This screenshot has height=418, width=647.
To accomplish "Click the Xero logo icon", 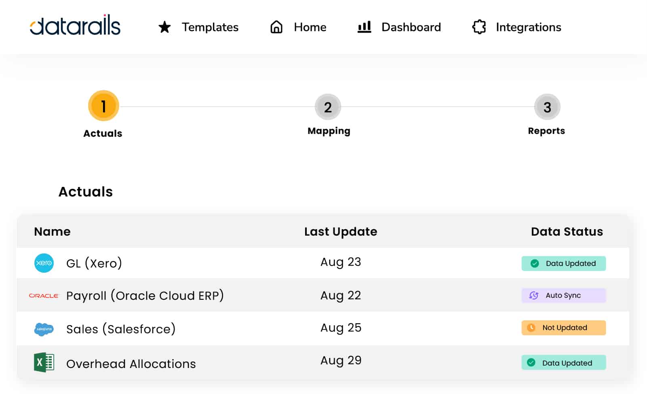I will (x=44, y=263).
